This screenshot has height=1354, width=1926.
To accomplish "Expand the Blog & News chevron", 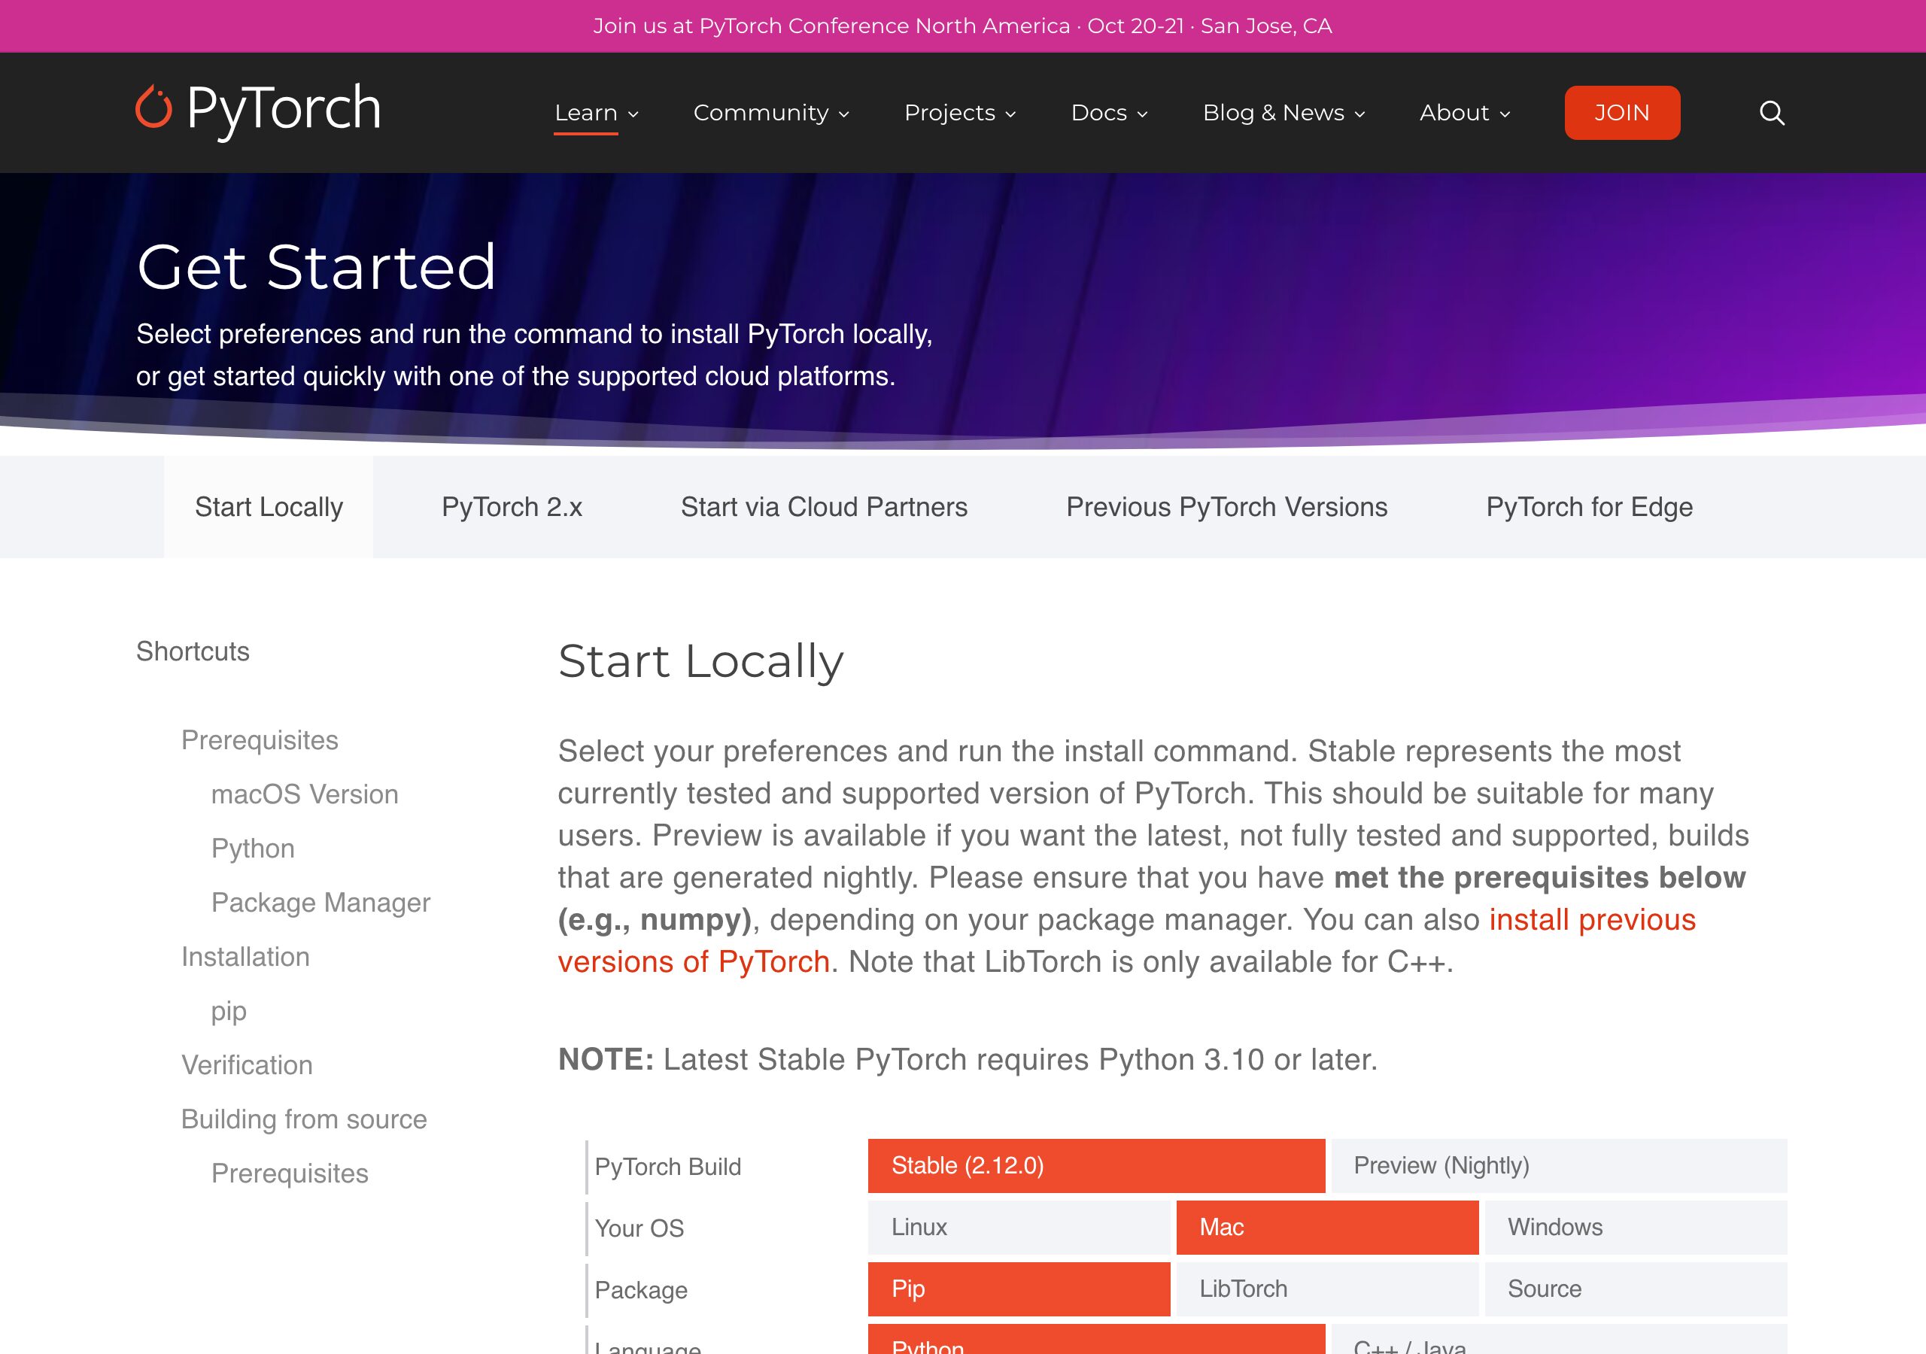I will (1359, 114).
